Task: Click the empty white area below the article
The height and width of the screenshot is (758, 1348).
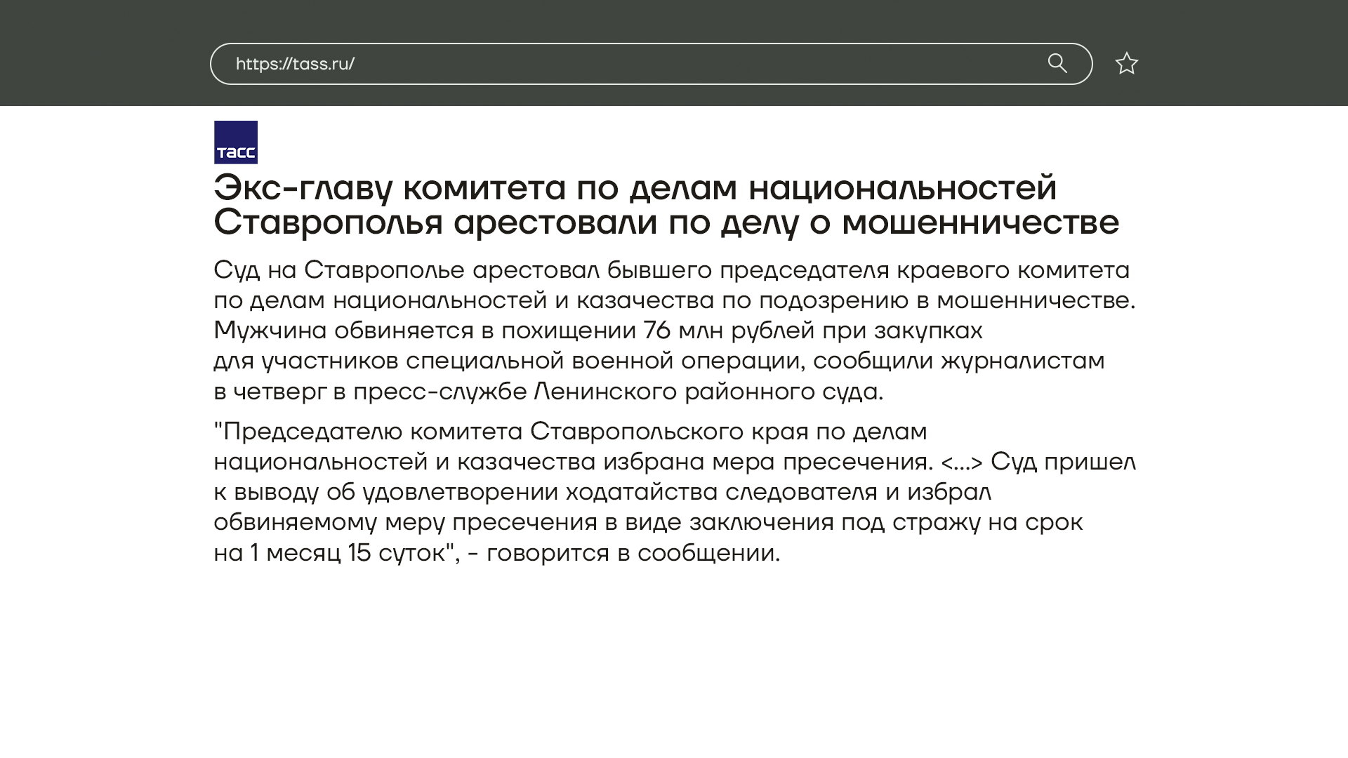Action: 674,667
